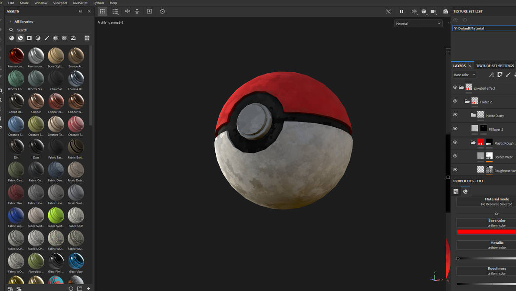Open the Edit menu

(11, 3)
